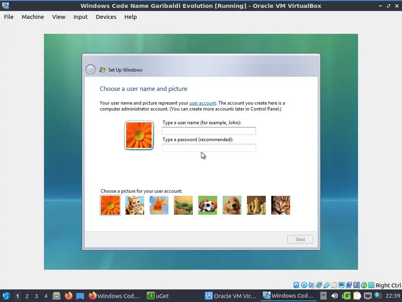The height and width of the screenshot is (302, 402).
Task: Click the keyboard capture green arrow icon
Action: (371, 285)
